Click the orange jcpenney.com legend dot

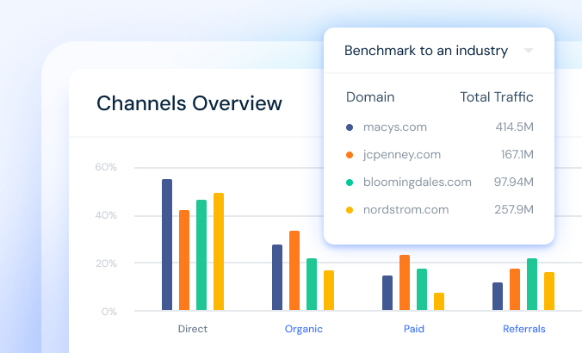pos(350,155)
